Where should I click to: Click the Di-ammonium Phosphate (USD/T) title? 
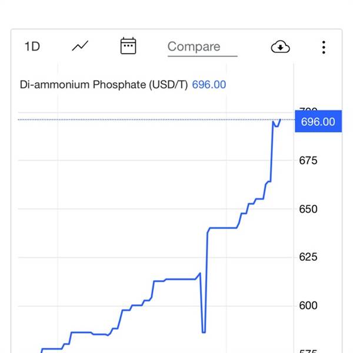click(104, 85)
